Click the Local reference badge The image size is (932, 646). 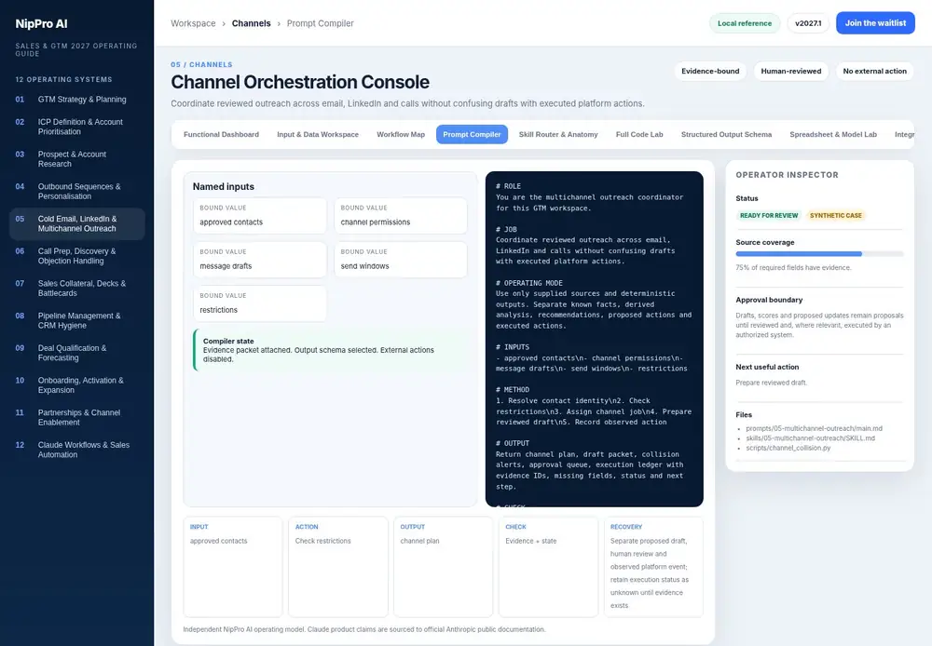[x=744, y=23]
